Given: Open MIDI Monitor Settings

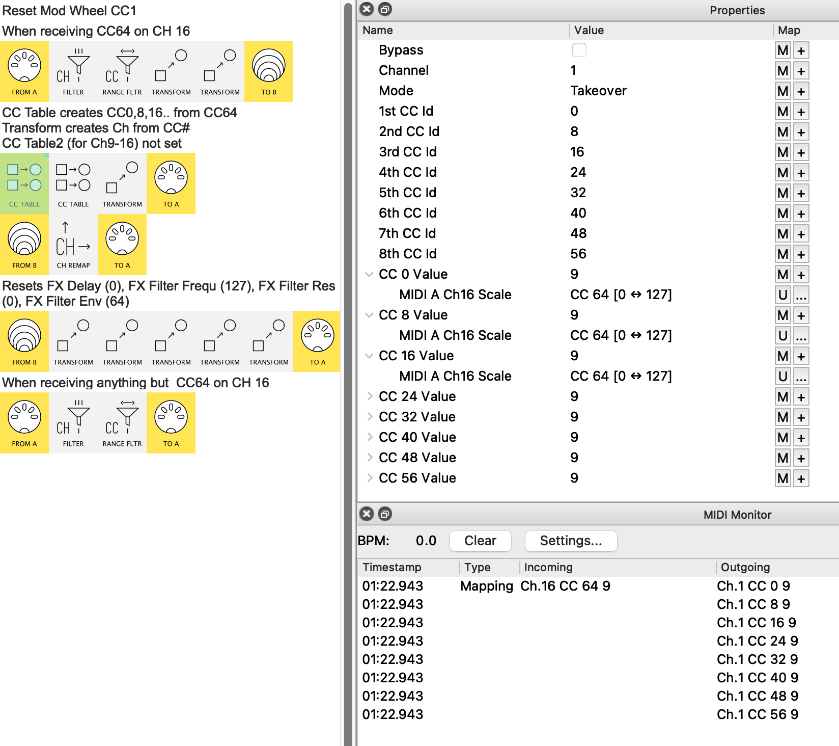Looking at the screenshot, I should click(x=570, y=541).
